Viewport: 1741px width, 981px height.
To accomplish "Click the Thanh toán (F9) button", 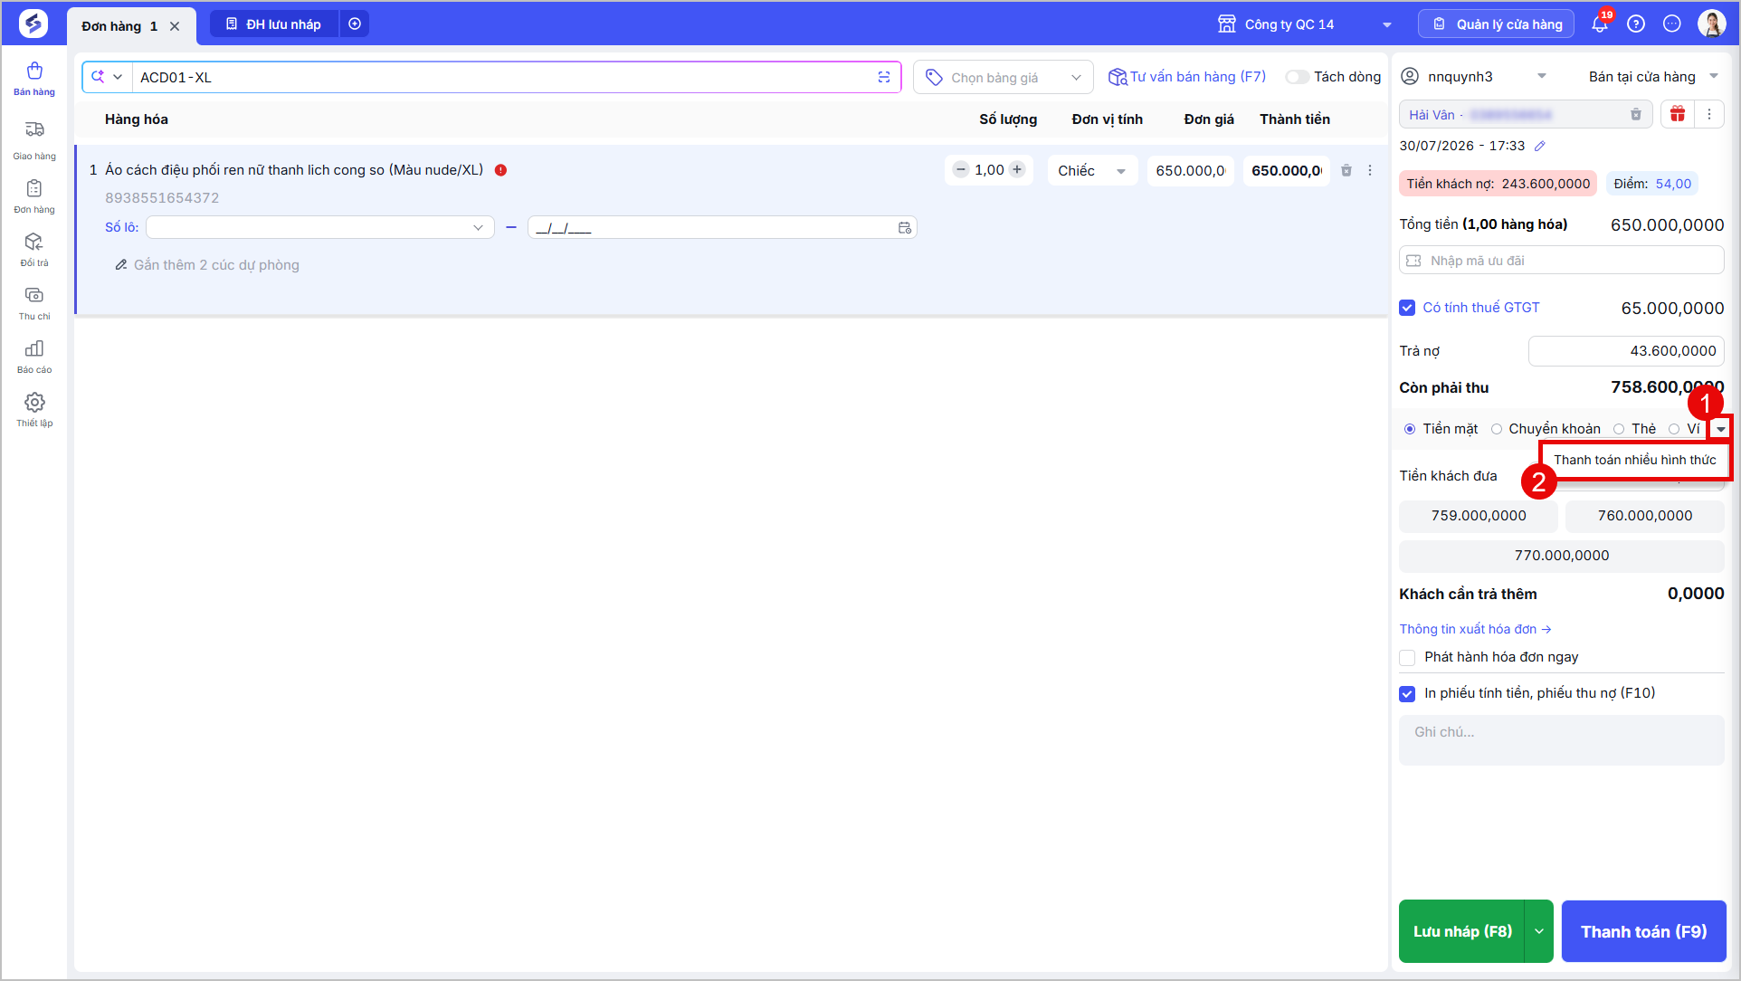I will tap(1643, 931).
